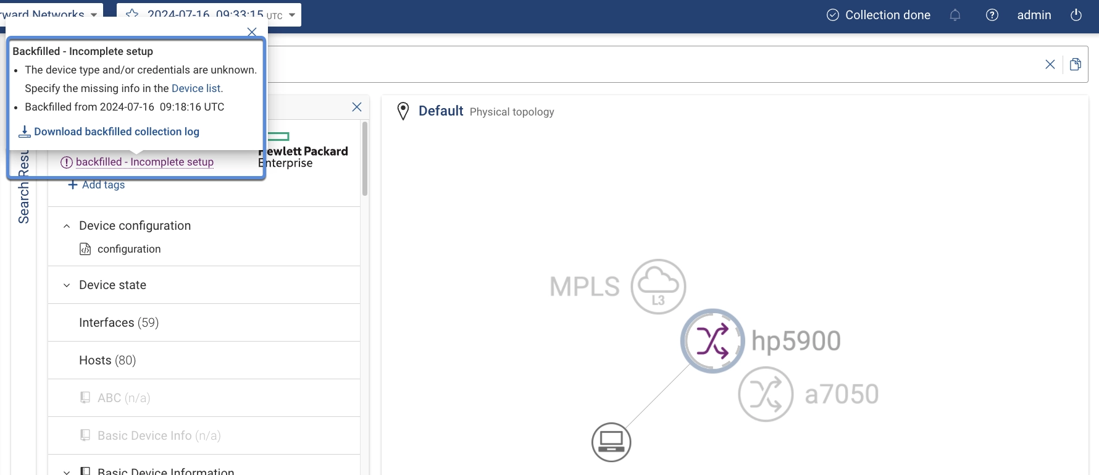Clear the search bar with X

tap(1050, 64)
